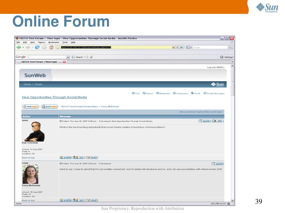Click the Sun logo in the blue bar
The width and height of the screenshot is (285, 213).
(x=218, y=84)
